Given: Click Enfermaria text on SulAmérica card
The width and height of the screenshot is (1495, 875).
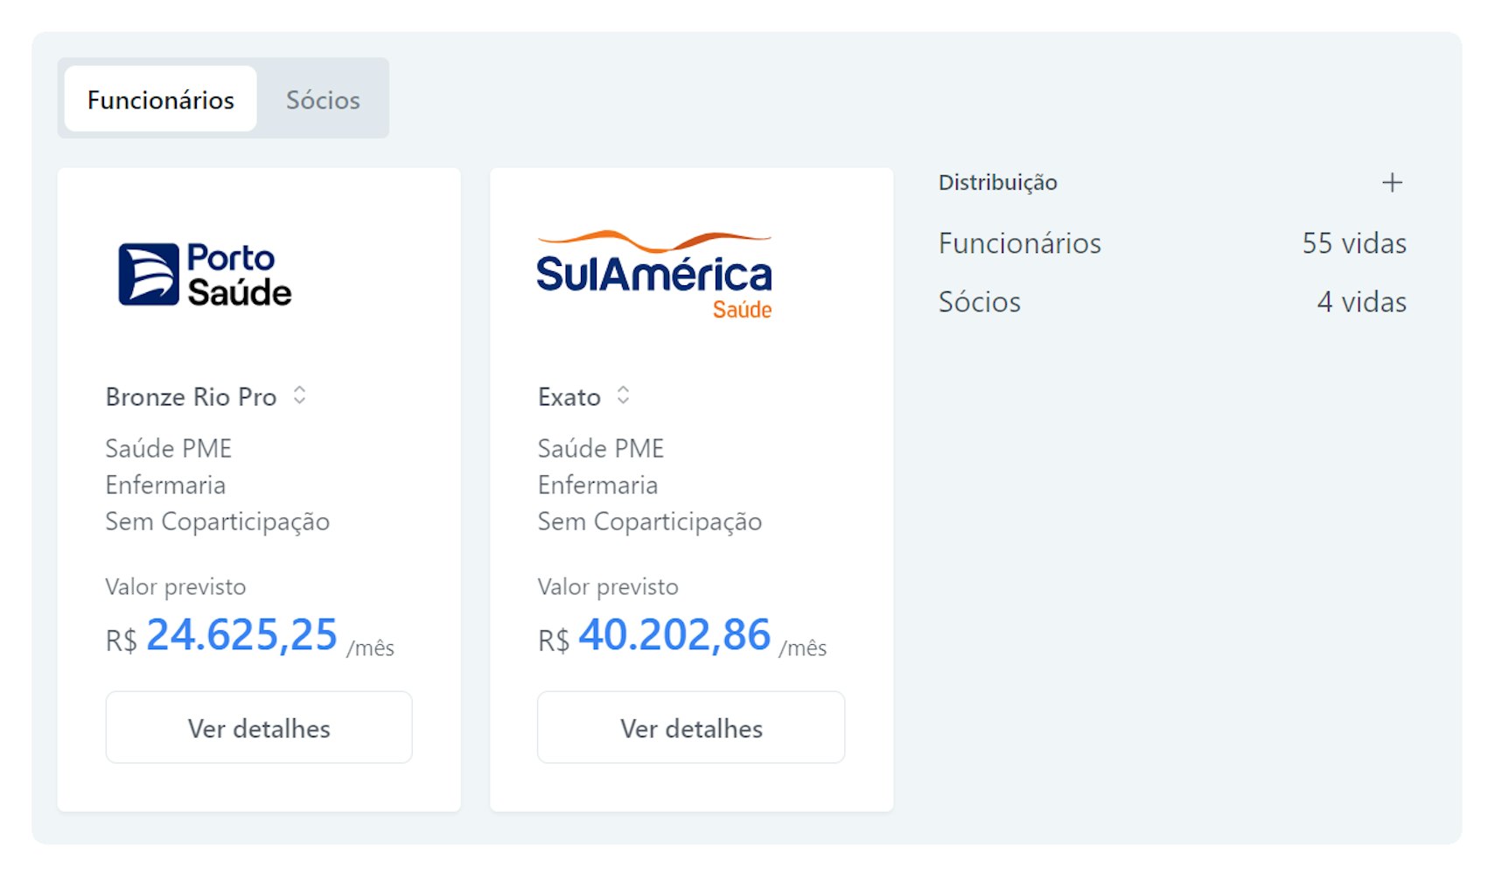Looking at the screenshot, I should (597, 485).
